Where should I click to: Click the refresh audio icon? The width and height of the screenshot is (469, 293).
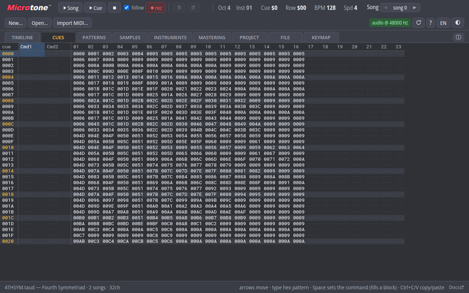pyautogui.click(x=418, y=23)
